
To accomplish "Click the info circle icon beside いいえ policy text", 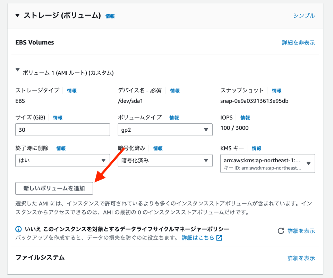I will click(x=18, y=229).
